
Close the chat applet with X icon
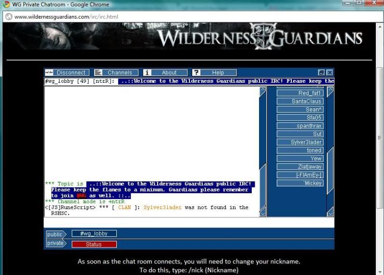pos(330,73)
